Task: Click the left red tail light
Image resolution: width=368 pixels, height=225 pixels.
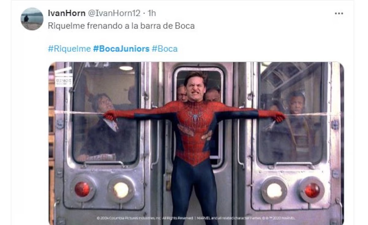Action: (82, 189)
